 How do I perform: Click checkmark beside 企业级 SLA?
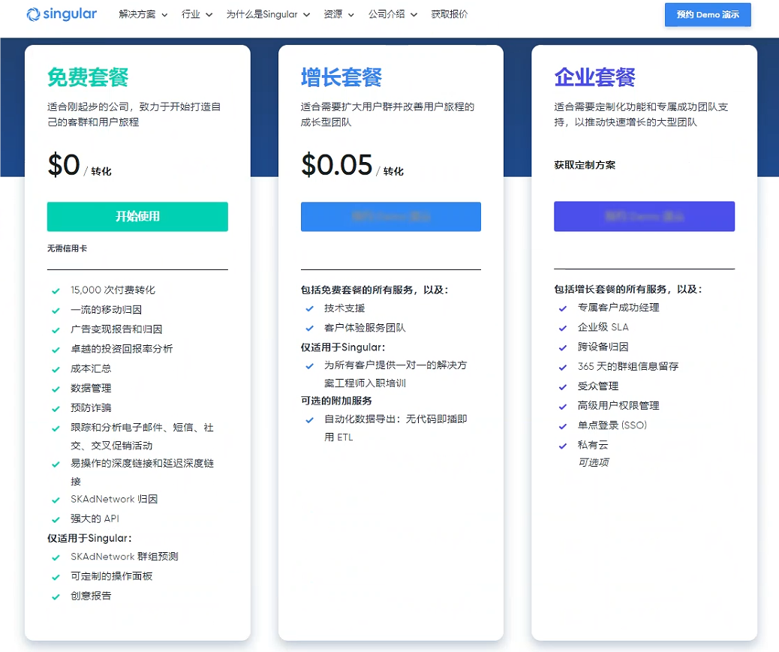click(x=563, y=328)
